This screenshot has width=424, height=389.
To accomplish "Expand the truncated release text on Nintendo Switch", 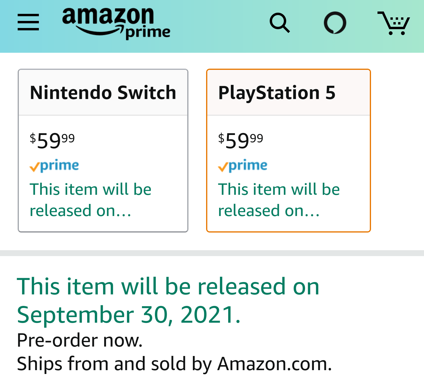I will click(90, 200).
